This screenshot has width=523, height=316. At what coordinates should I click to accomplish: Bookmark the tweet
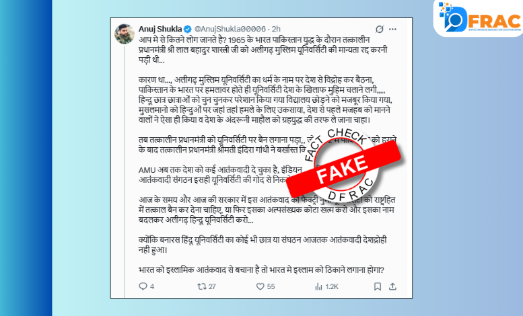click(x=378, y=286)
